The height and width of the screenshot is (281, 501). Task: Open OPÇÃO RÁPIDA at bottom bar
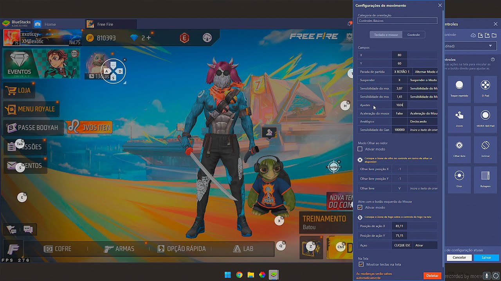181,249
